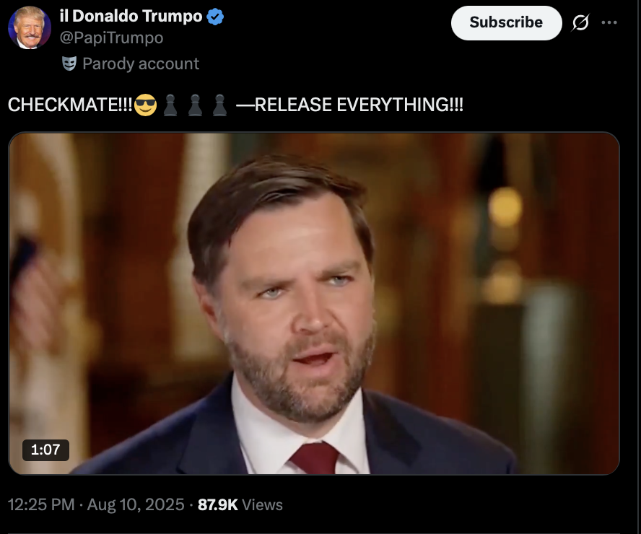
Task: Click the first chess pawn emoji
Action: [x=170, y=105]
